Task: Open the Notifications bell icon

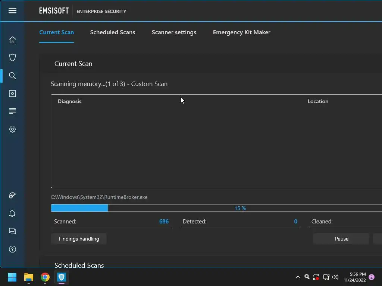Action: 12,213
